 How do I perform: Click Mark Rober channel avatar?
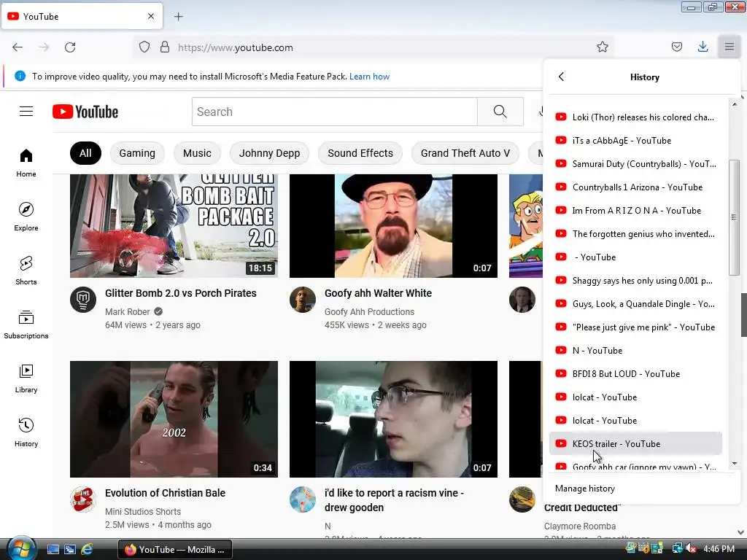[x=83, y=300]
